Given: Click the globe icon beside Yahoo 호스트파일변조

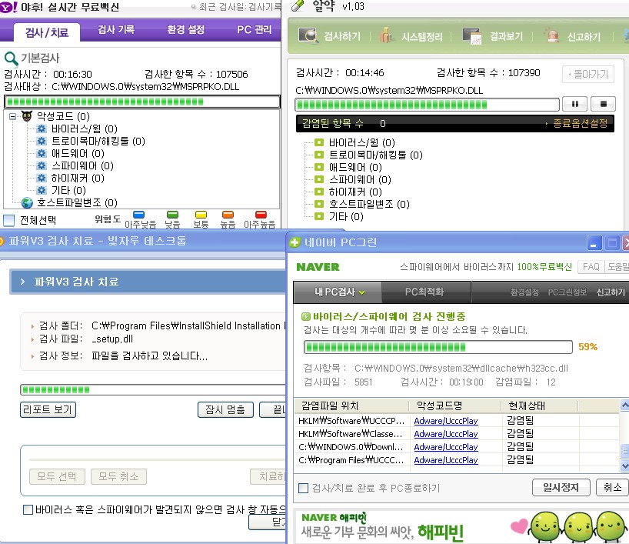Looking at the screenshot, I should (x=27, y=202).
